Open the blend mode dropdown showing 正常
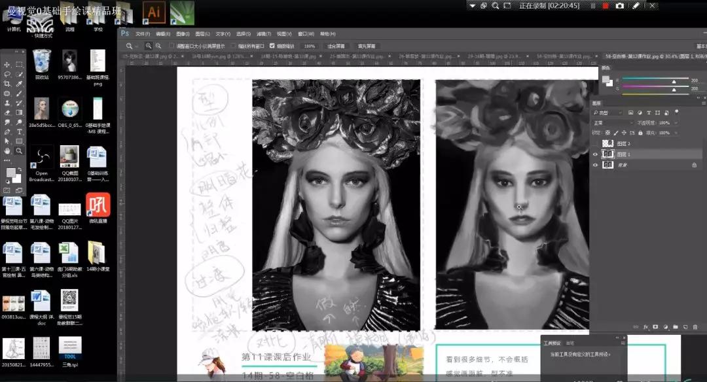The height and width of the screenshot is (382, 707). click(x=612, y=123)
